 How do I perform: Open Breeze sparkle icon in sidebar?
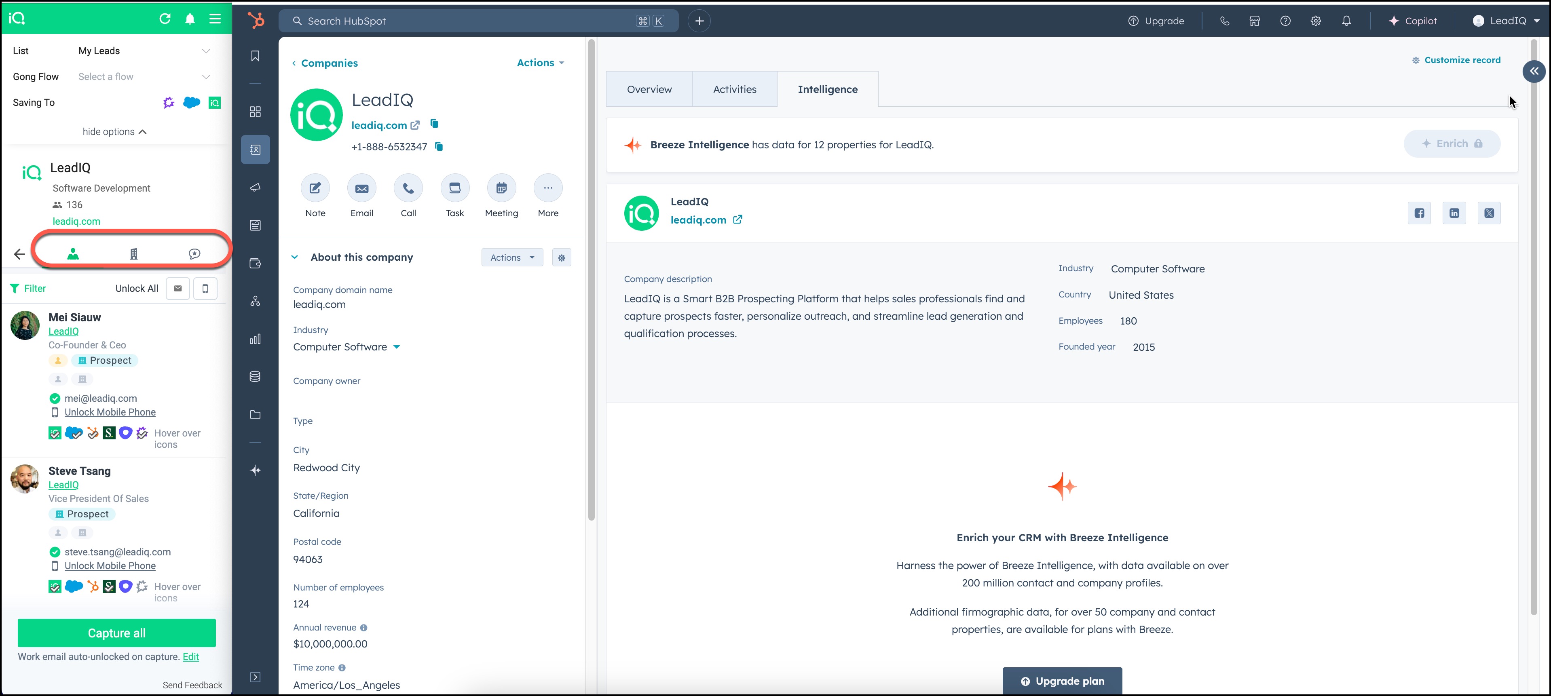tap(255, 470)
